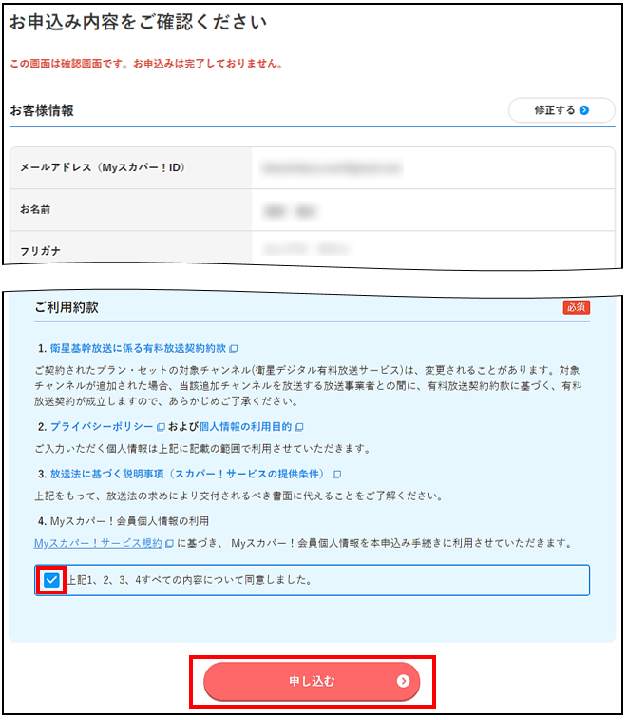Open the Myスカパー！サービス規約 link
The width and height of the screenshot is (628, 720).
[98, 543]
